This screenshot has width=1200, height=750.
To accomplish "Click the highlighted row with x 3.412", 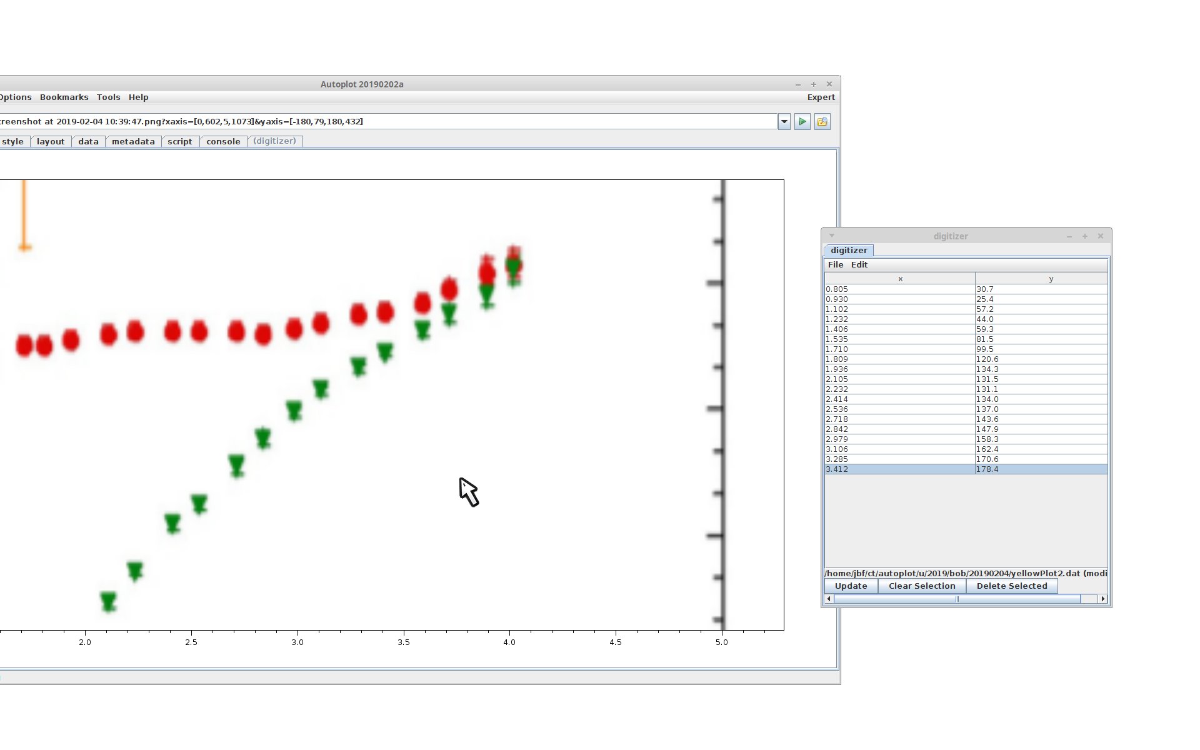I will [x=966, y=469].
